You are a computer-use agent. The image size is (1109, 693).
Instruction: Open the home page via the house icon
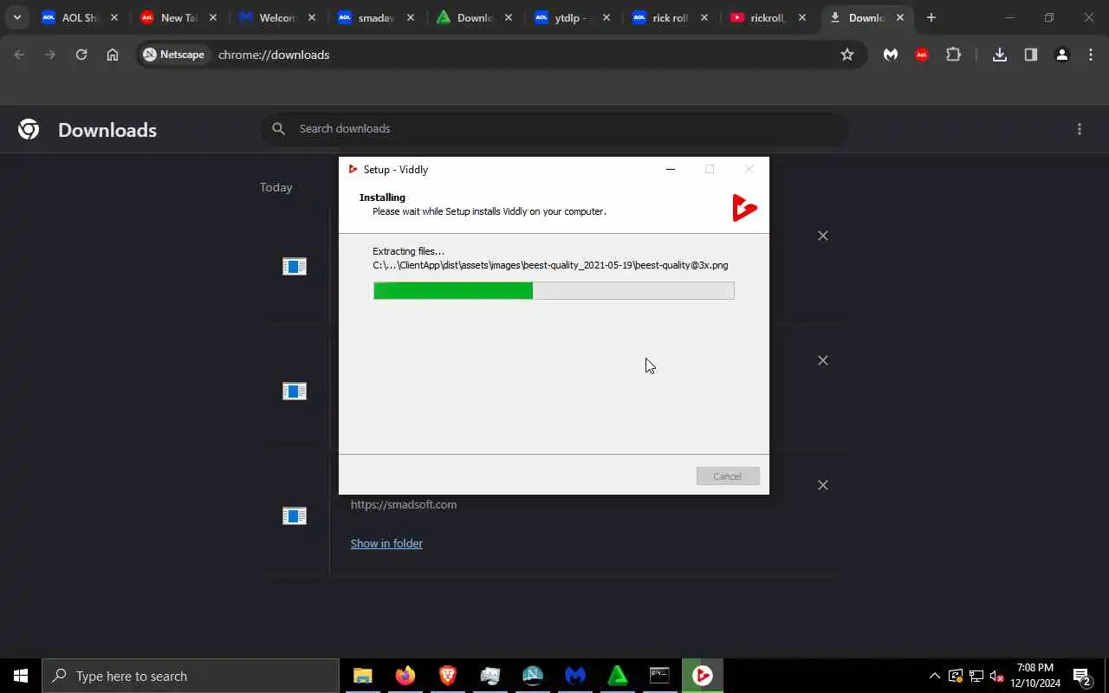(x=113, y=55)
